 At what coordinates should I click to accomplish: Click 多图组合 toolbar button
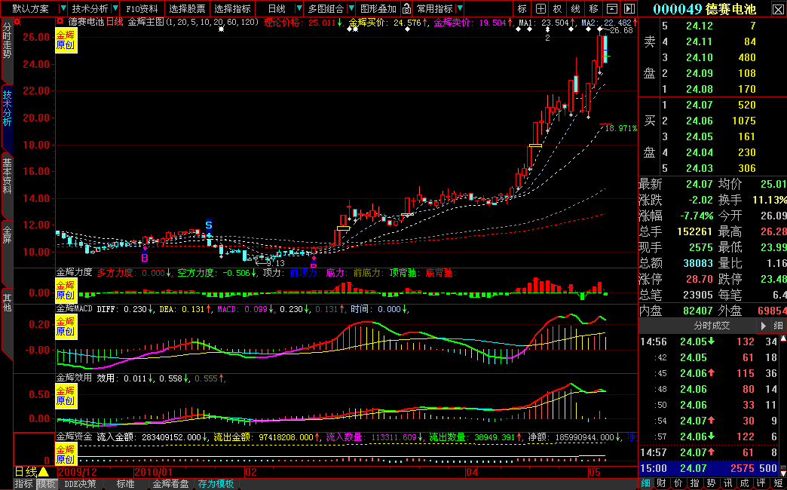point(326,8)
